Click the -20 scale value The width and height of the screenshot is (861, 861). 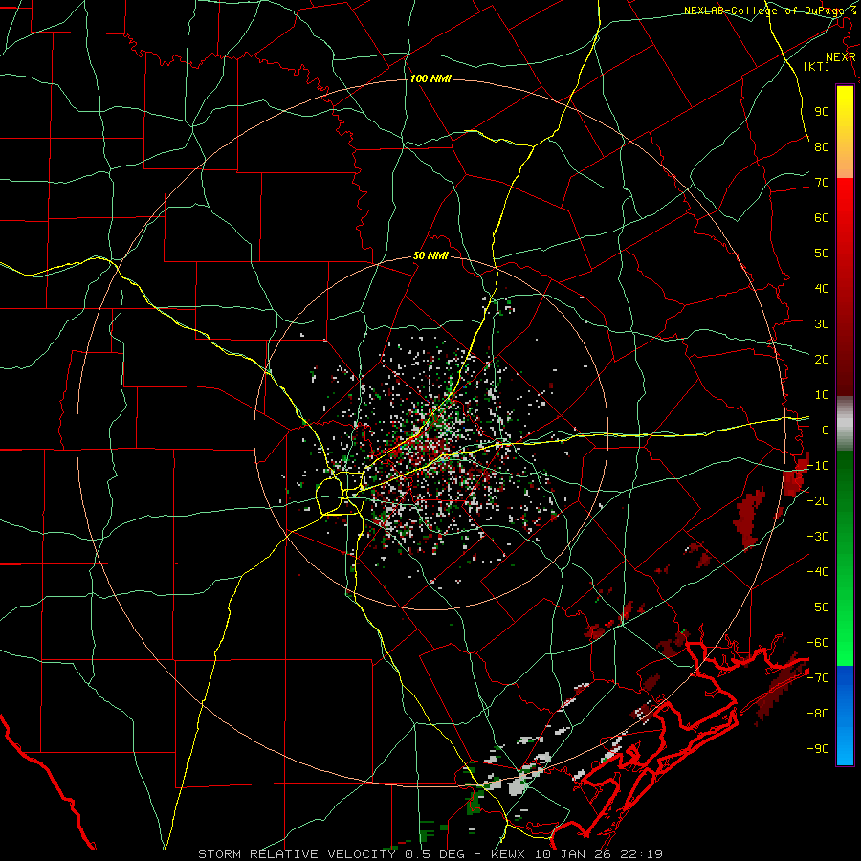[818, 500]
